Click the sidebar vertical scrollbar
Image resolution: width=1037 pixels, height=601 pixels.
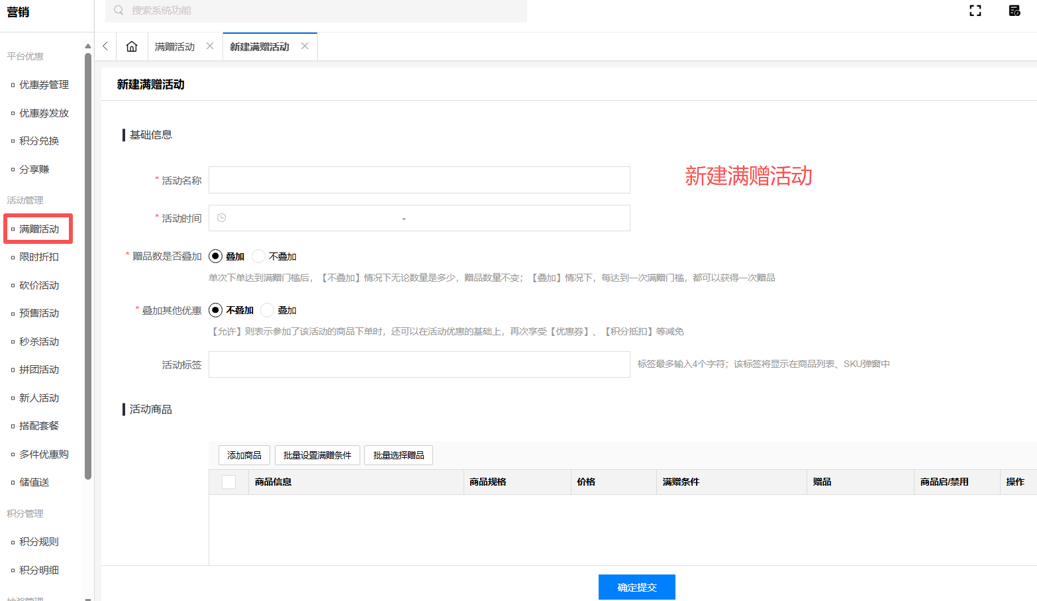[x=88, y=265]
